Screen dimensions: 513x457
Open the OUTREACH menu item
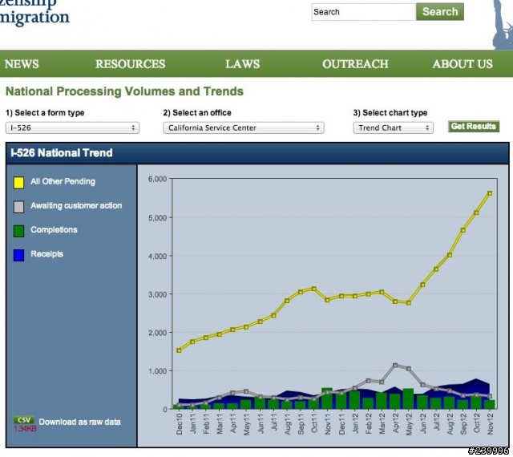point(355,64)
